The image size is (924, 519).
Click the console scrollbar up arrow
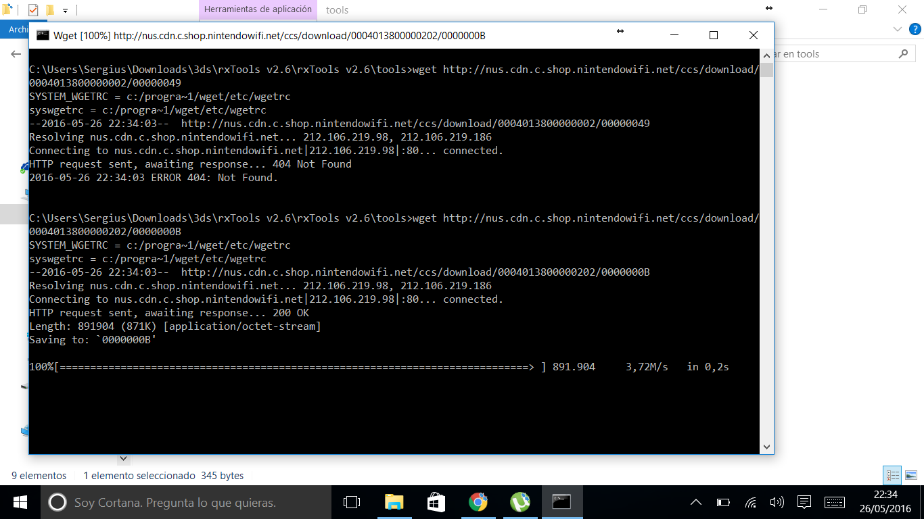pyautogui.click(x=766, y=55)
